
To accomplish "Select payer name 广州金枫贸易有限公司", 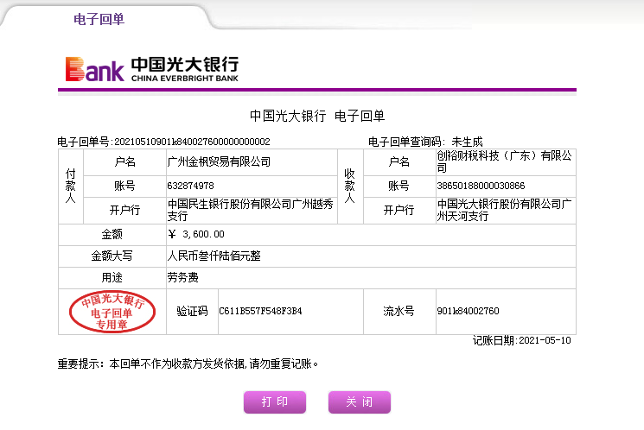I will (x=219, y=161).
